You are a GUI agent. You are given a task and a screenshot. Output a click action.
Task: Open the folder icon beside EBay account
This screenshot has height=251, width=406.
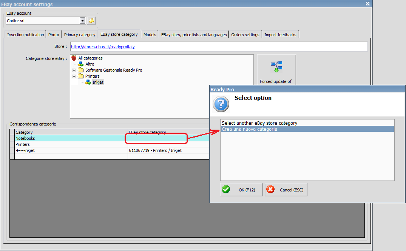92,20
